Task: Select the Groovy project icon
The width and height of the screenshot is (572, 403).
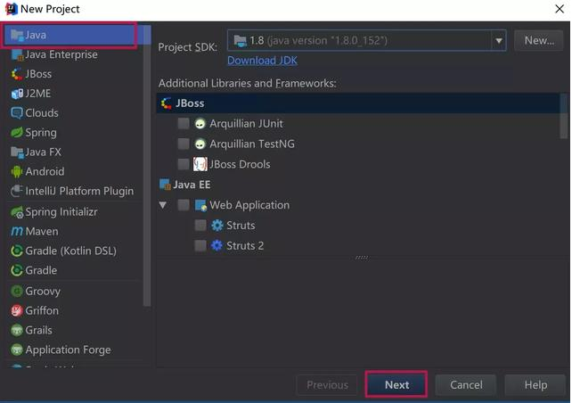Action: (x=17, y=291)
